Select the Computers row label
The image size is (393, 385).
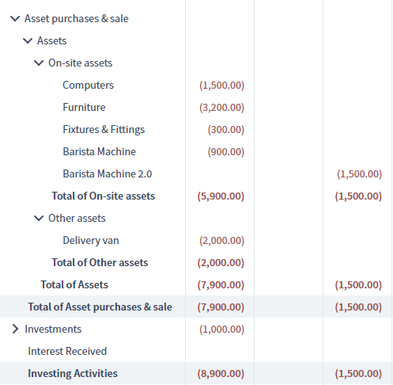(x=88, y=86)
